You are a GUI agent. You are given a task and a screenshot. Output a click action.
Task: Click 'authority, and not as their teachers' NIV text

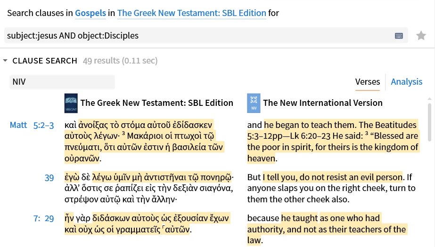point(314,229)
